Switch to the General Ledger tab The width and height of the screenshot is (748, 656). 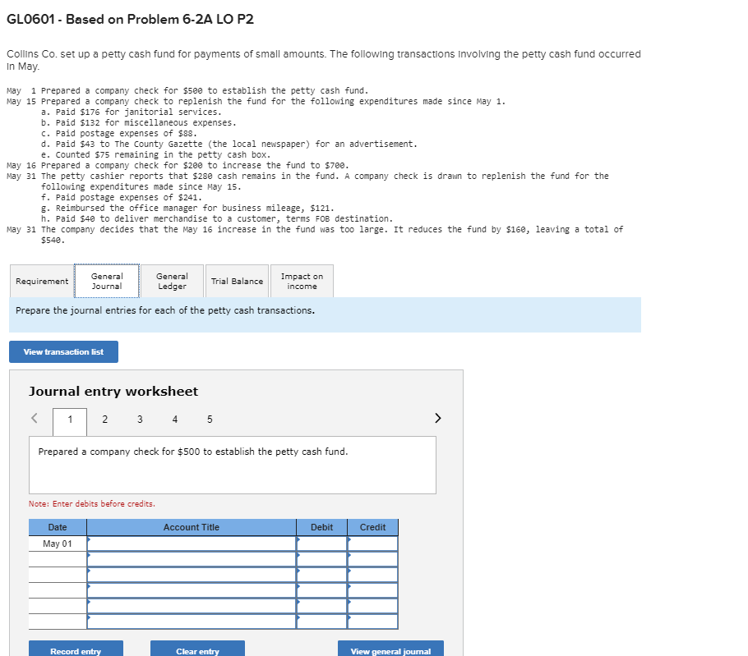coord(172,281)
